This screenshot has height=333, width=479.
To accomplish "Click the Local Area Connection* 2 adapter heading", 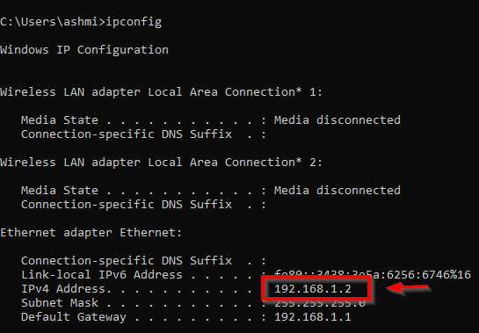I will pos(161,163).
